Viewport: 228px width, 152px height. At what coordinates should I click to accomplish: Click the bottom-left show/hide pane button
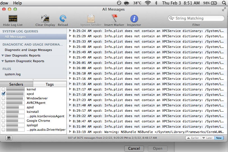click(x=9, y=138)
